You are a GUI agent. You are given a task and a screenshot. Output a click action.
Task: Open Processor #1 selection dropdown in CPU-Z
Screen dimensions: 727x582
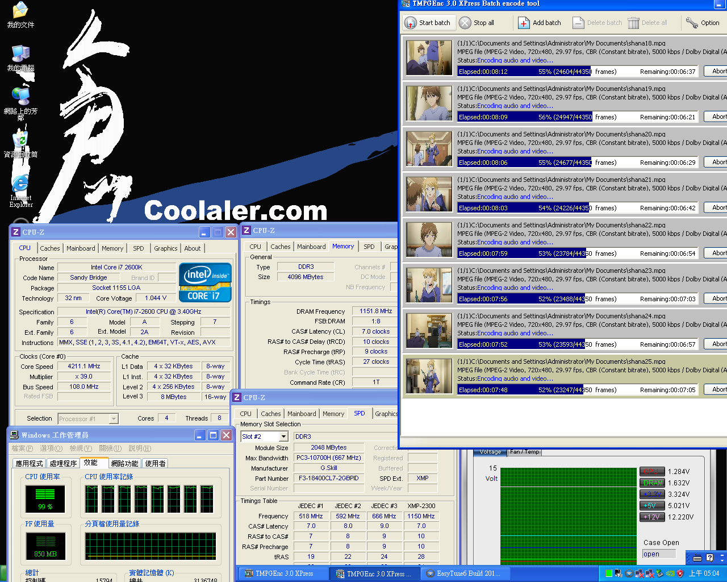[114, 419]
